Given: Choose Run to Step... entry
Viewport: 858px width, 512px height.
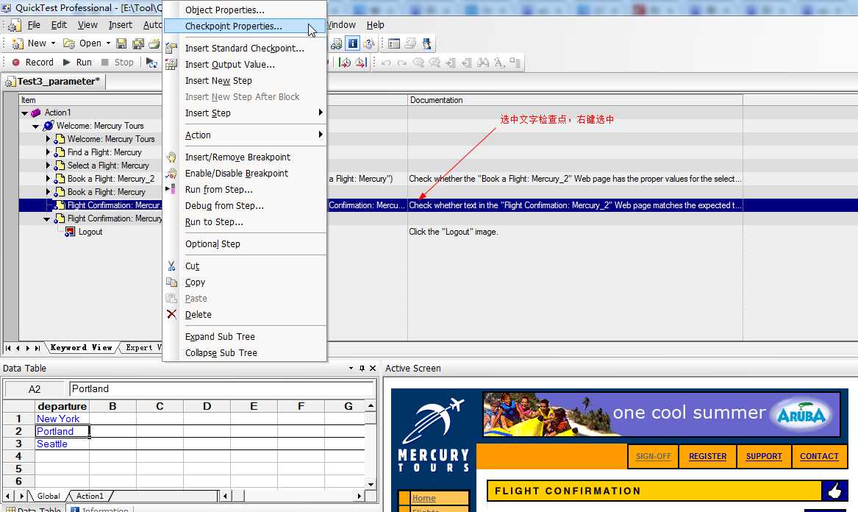Looking at the screenshot, I should coord(245,221).
